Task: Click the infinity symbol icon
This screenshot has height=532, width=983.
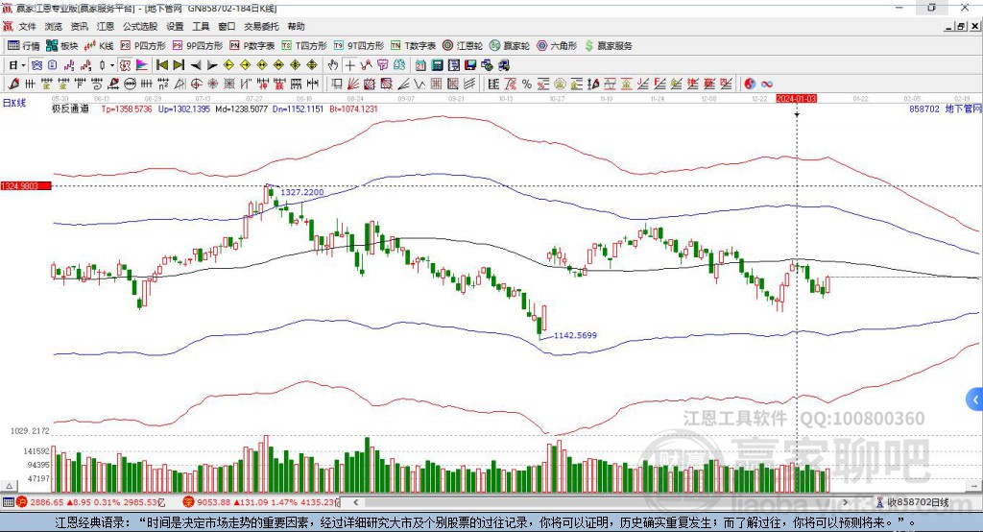Action: 767,85
